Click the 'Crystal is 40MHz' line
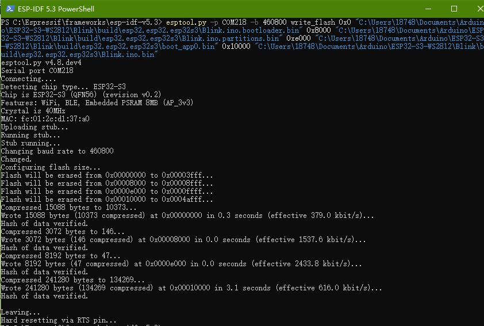484x326 pixels. point(33,111)
